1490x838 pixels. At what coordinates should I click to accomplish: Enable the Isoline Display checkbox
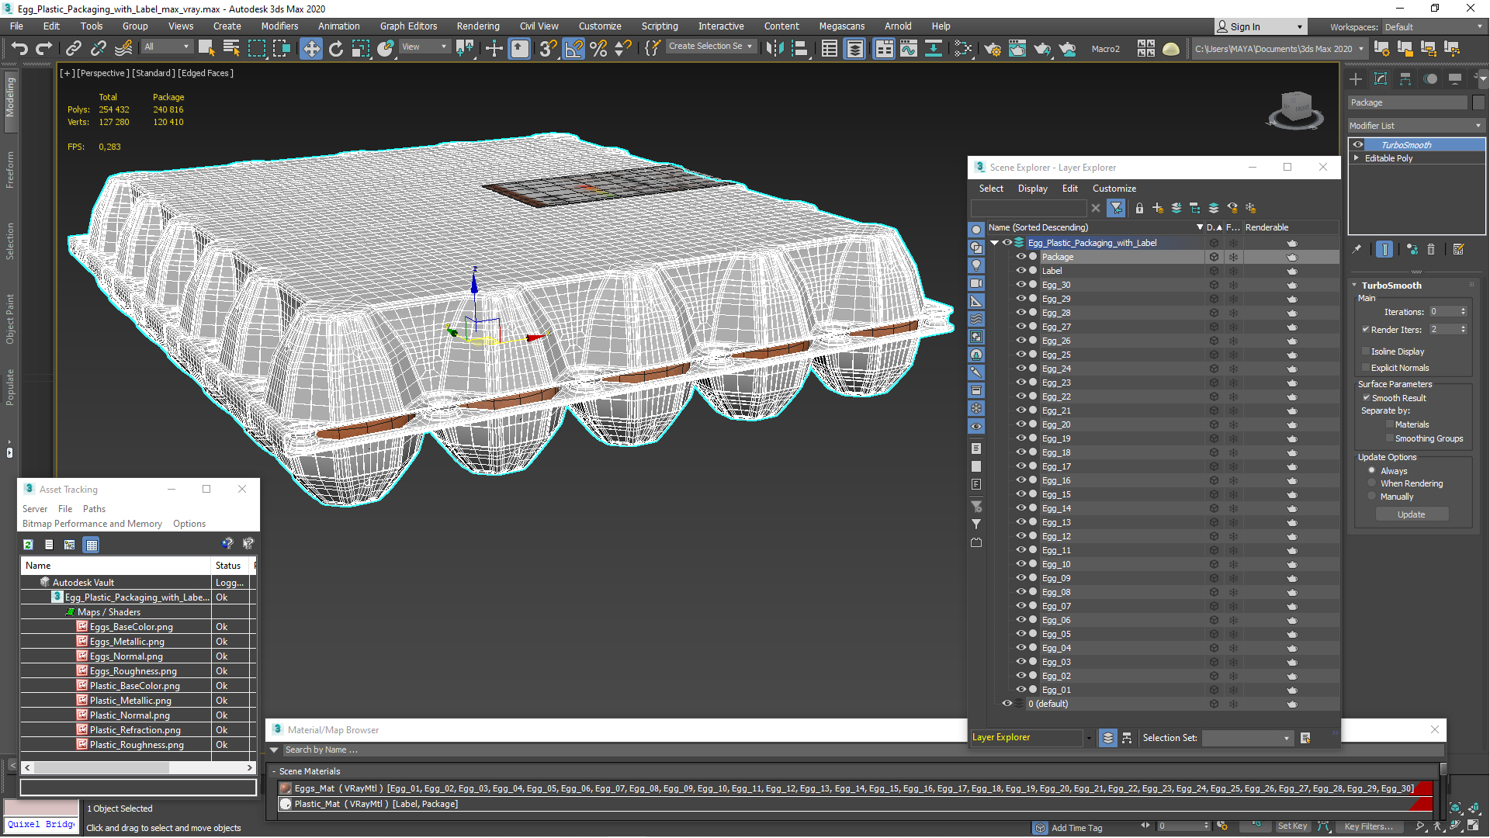point(1366,351)
